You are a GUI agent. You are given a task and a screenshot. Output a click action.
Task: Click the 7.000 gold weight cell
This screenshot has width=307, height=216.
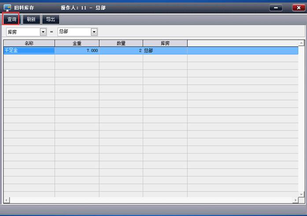coord(77,50)
